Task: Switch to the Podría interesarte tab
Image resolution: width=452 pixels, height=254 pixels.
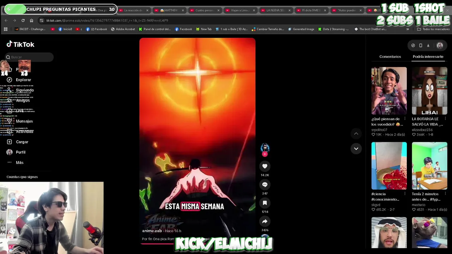Action: [x=428, y=56]
